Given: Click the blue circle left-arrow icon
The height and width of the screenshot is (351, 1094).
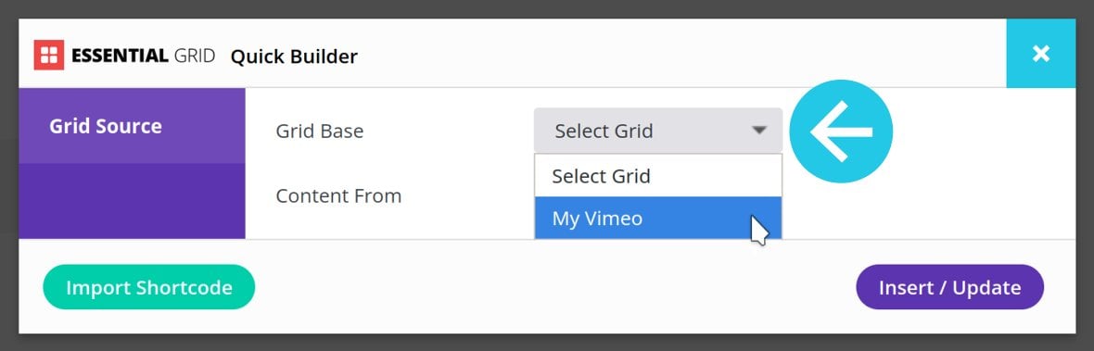Looking at the screenshot, I should click(x=841, y=131).
